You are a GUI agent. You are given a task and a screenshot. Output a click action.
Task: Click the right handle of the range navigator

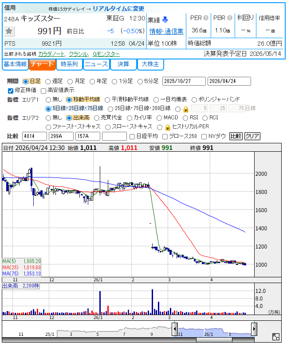click(254, 329)
